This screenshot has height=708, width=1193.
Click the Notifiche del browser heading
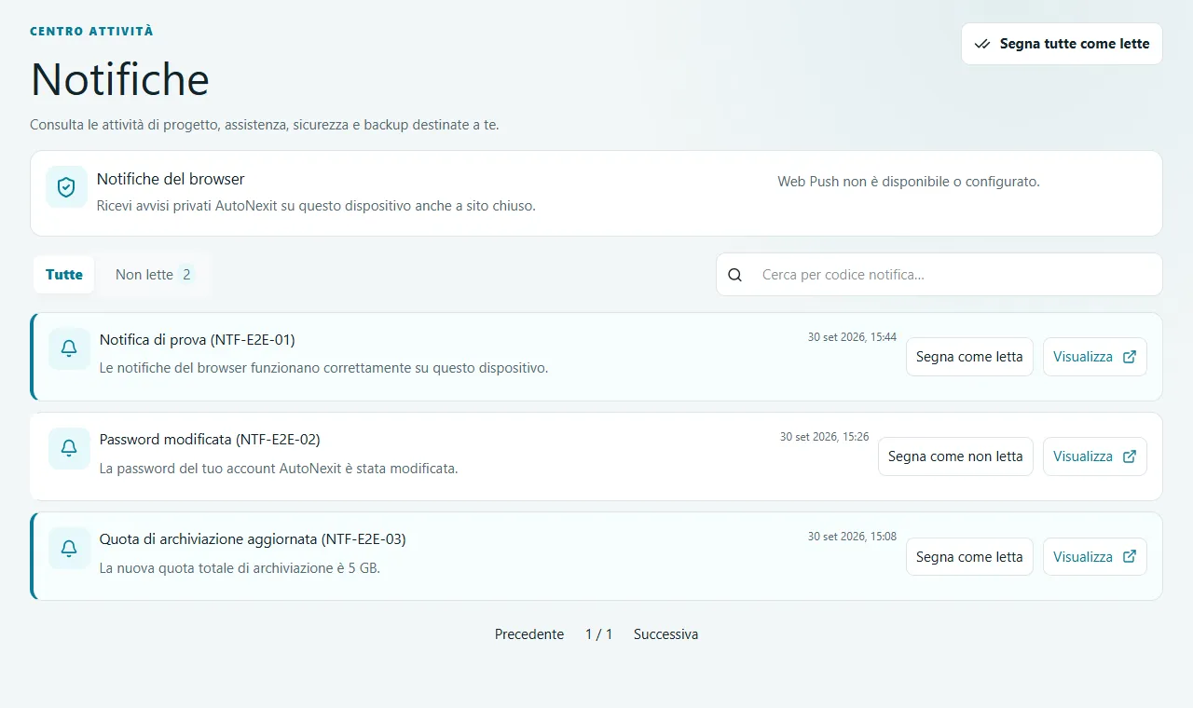[x=171, y=179]
